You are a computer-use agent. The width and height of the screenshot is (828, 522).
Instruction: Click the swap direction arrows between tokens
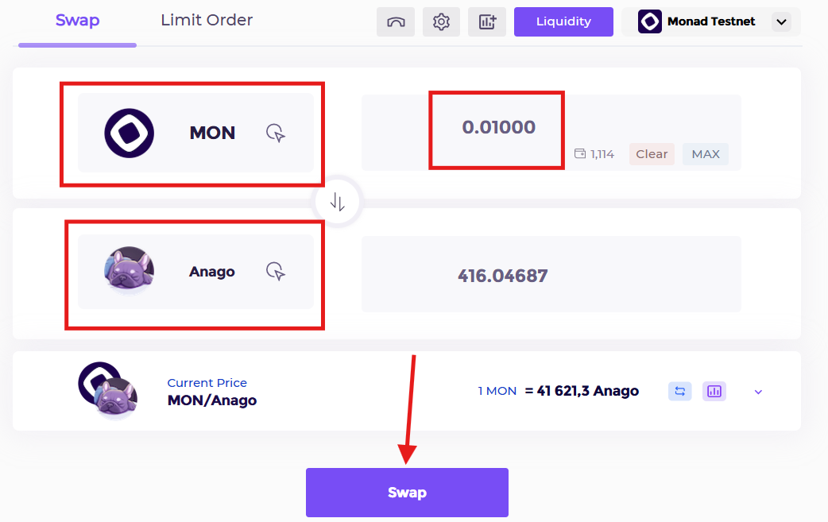coord(338,202)
